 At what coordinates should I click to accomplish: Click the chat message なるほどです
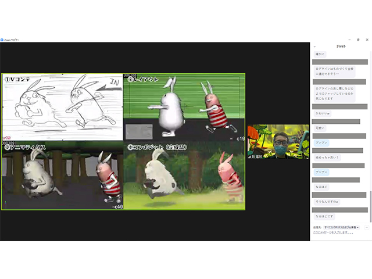pyautogui.click(x=324, y=216)
